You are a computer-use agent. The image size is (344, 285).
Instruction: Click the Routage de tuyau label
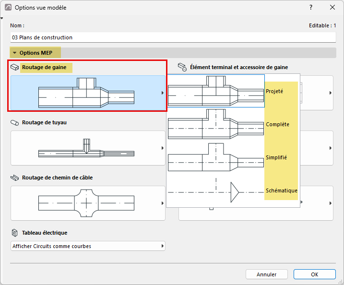pyautogui.click(x=44, y=122)
